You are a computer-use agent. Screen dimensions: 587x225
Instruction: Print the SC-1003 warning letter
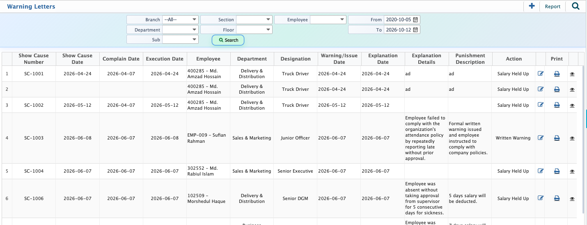pos(557,138)
